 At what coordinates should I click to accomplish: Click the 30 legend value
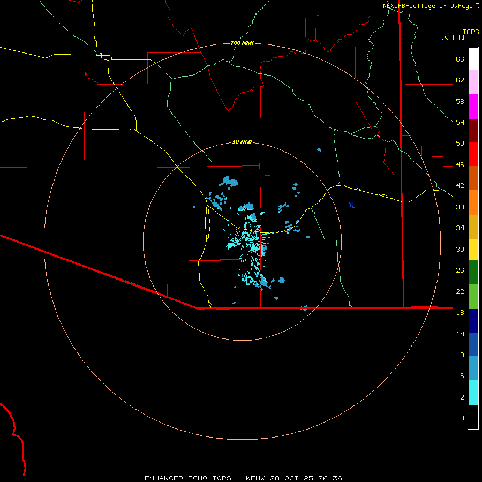pyautogui.click(x=460, y=249)
